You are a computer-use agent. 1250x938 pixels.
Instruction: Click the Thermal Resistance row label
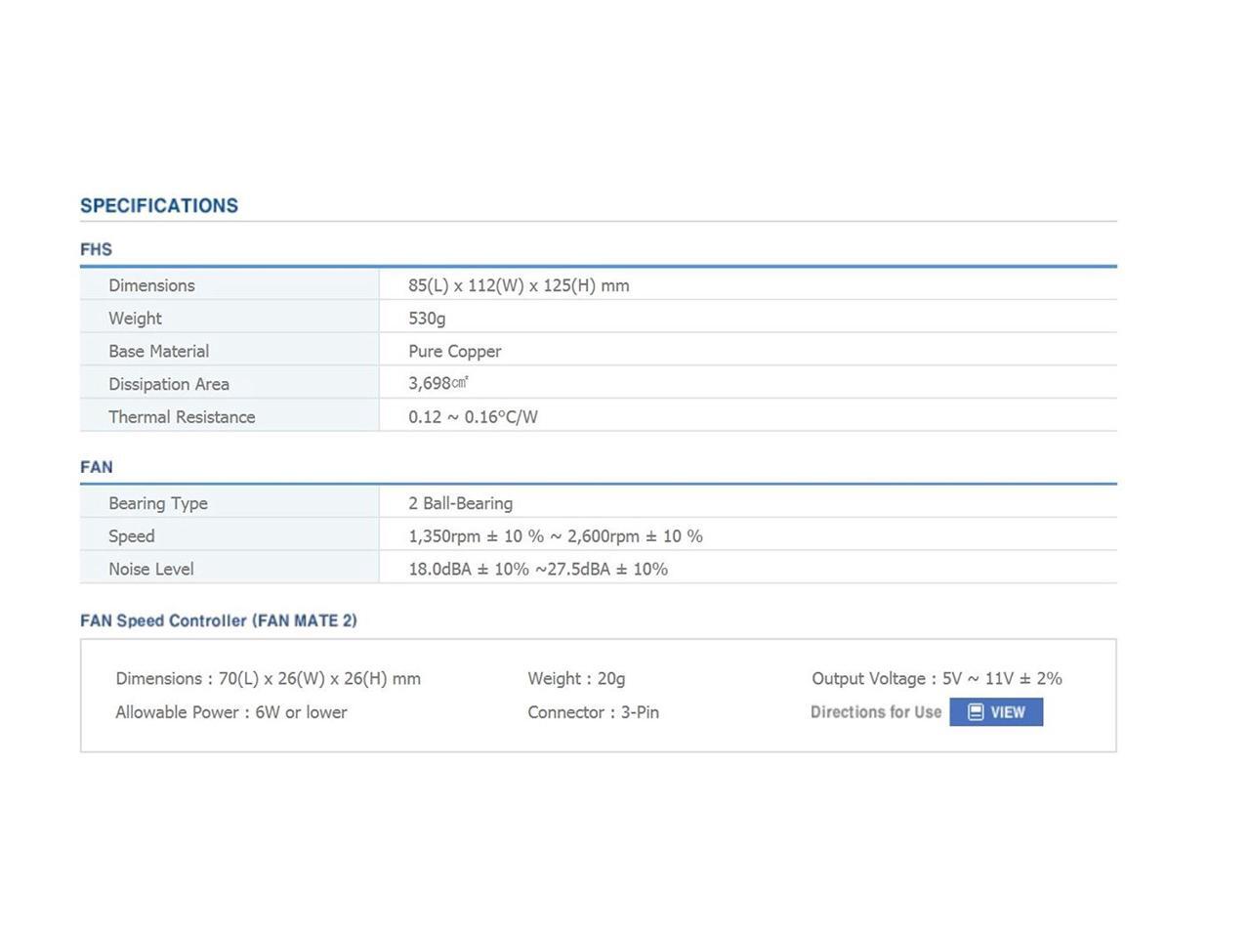click(x=182, y=417)
